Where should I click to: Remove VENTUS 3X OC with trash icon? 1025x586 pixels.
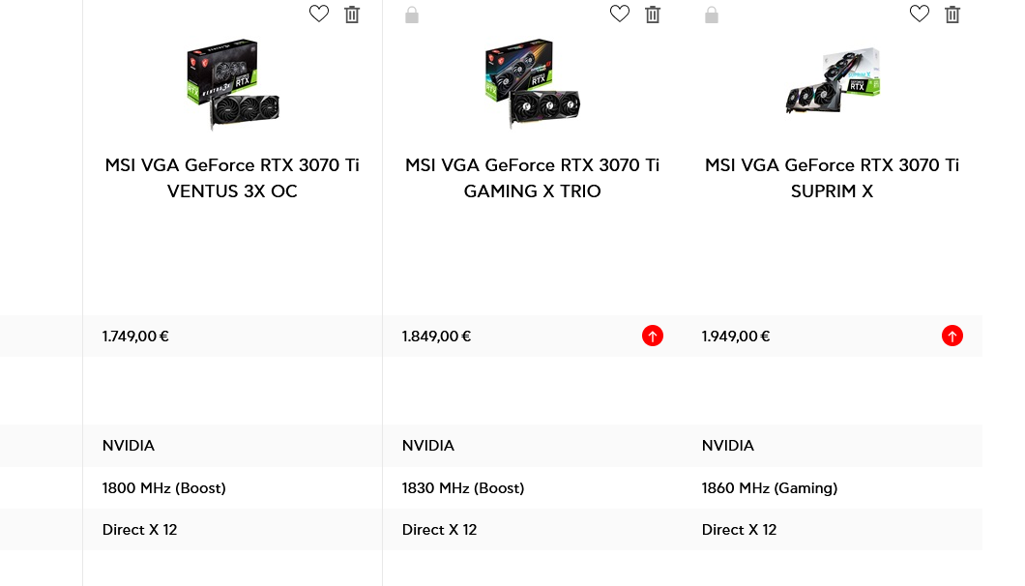pyautogui.click(x=352, y=15)
